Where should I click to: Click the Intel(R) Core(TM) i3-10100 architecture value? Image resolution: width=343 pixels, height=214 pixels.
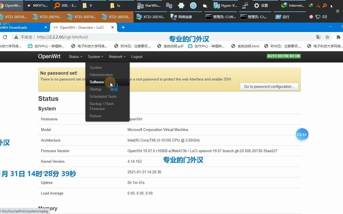(x=164, y=140)
